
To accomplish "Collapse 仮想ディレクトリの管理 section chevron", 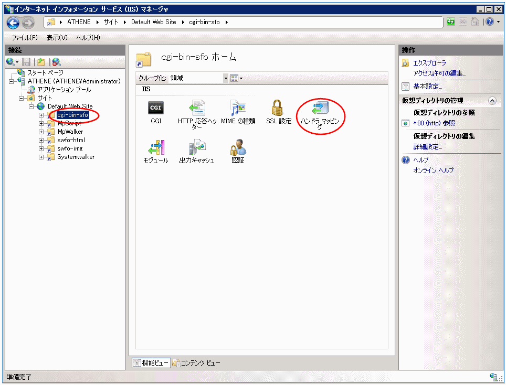I will pyautogui.click(x=492, y=101).
